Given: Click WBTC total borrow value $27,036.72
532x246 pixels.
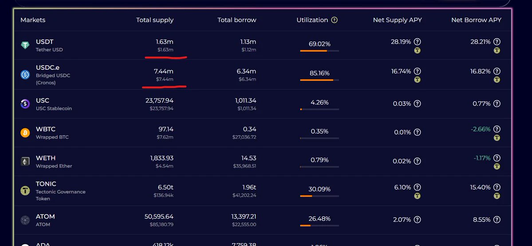Looking at the screenshot, I should click(x=244, y=137).
